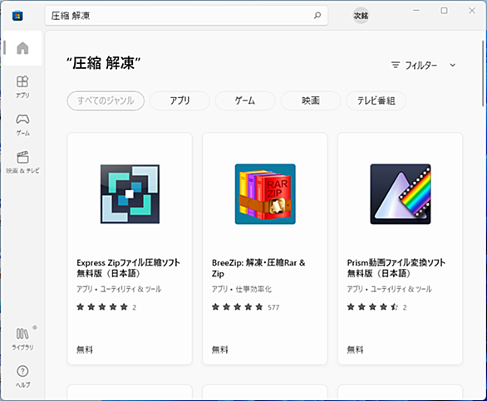This screenshot has width=487, height=401.
Task: Click 無料 price on BreeZip card
Action: pyautogui.click(x=219, y=350)
